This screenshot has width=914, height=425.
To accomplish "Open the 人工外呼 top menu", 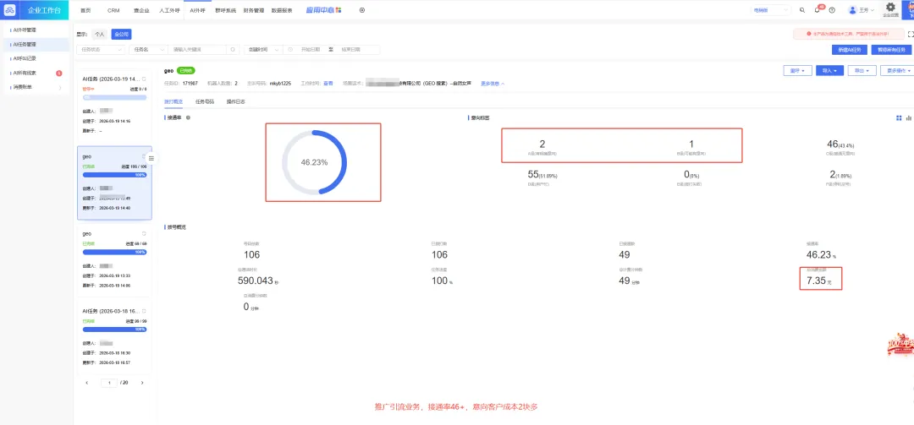I will tap(168, 10).
